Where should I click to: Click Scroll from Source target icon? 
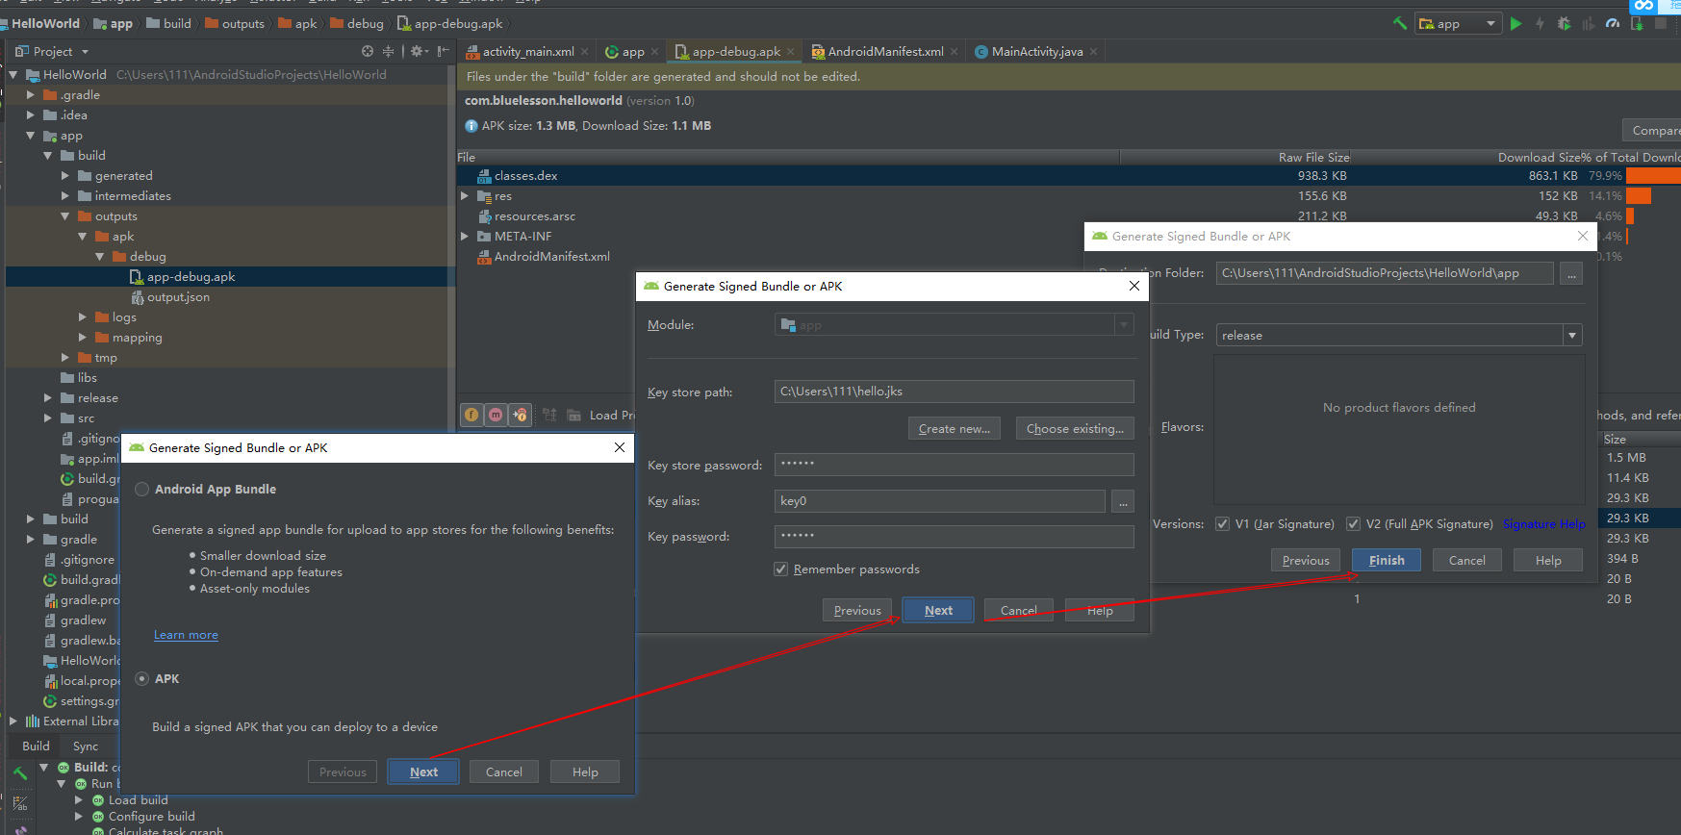coord(367,51)
